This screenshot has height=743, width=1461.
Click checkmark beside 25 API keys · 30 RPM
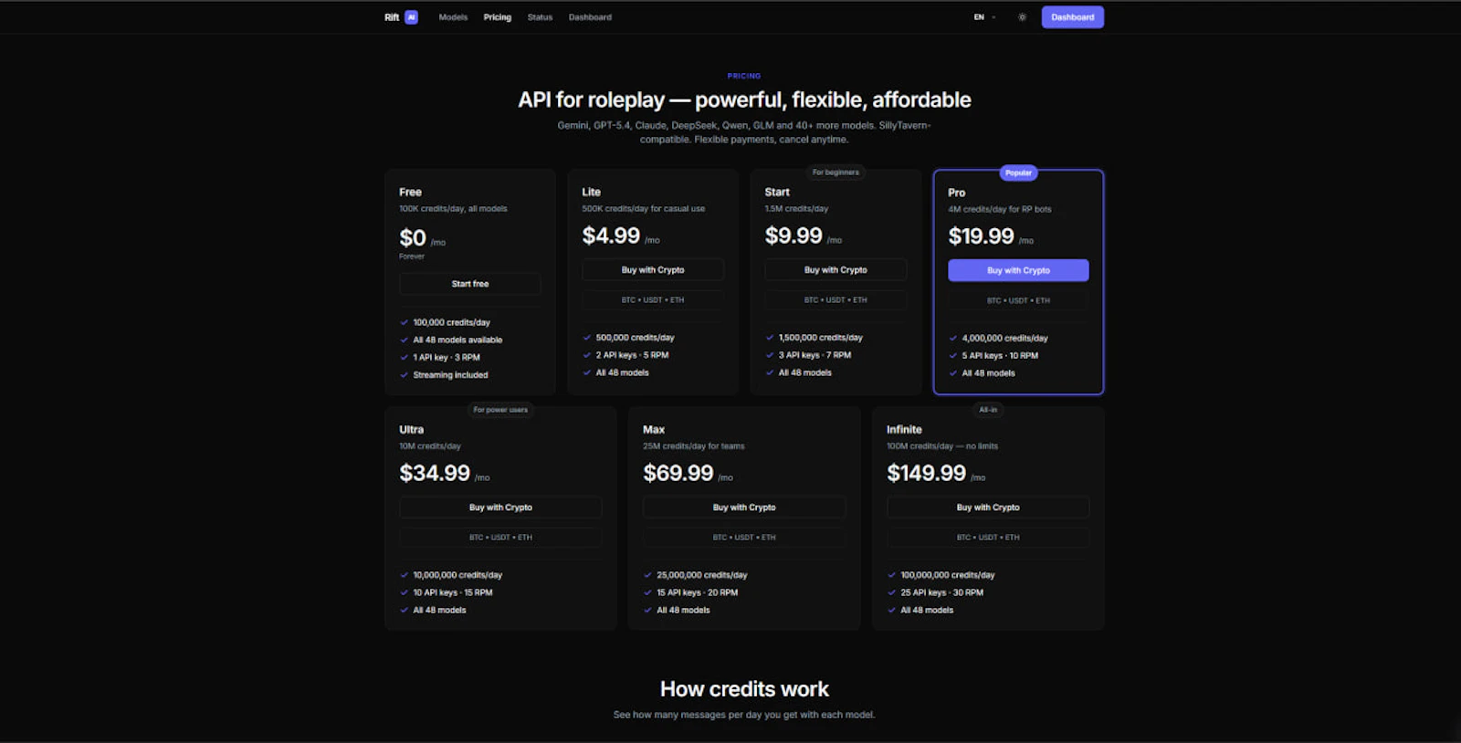coord(891,592)
